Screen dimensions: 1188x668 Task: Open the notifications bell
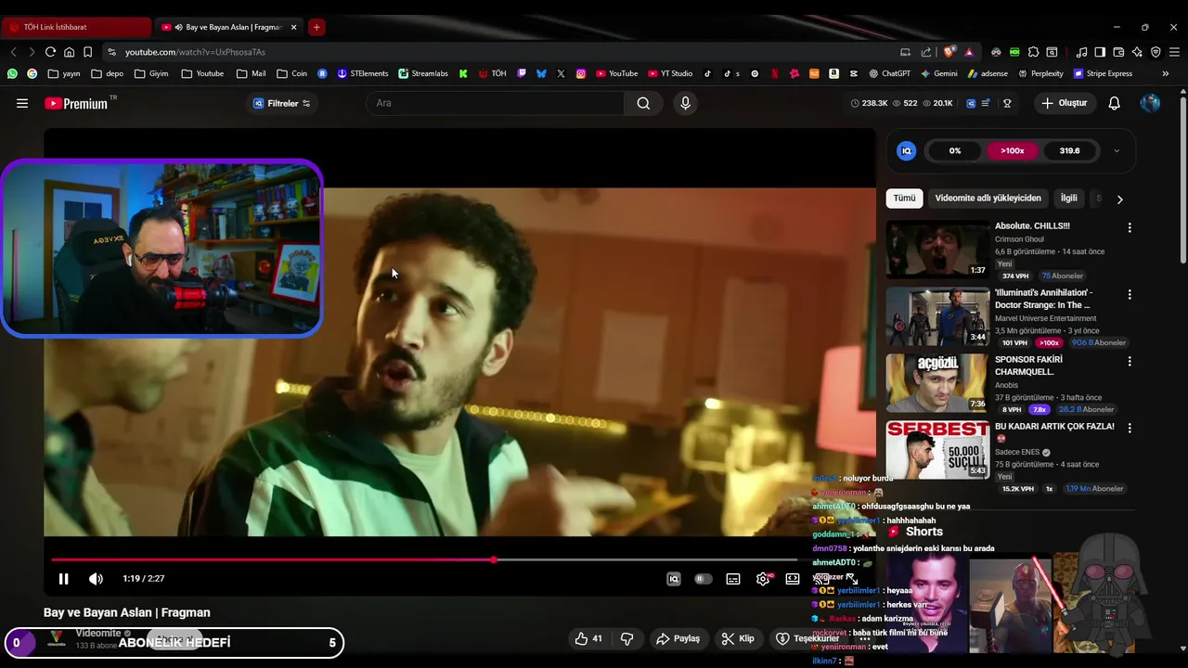tap(1114, 103)
